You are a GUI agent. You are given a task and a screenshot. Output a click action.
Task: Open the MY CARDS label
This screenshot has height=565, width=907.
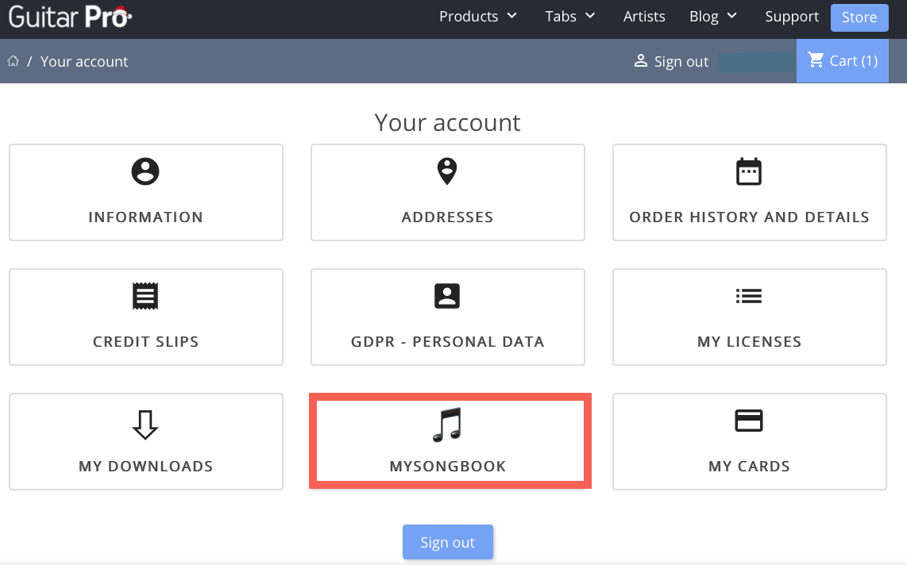click(749, 467)
